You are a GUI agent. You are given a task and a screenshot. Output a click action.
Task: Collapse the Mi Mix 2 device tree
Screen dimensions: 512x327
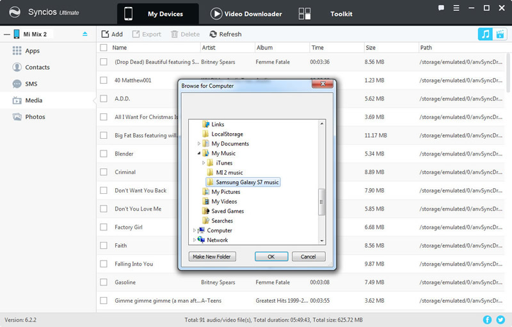tap(7, 34)
